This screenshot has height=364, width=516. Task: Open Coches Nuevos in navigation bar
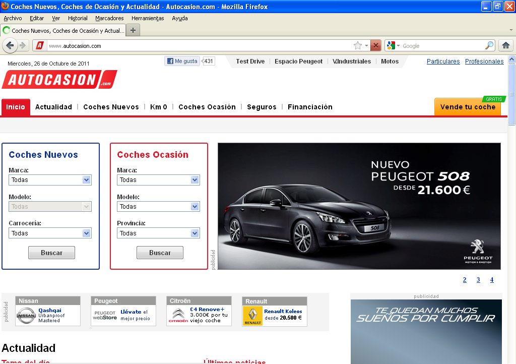[111, 107]
